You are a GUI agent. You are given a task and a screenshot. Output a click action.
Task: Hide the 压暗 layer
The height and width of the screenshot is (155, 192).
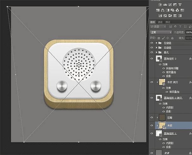point(152,118)
